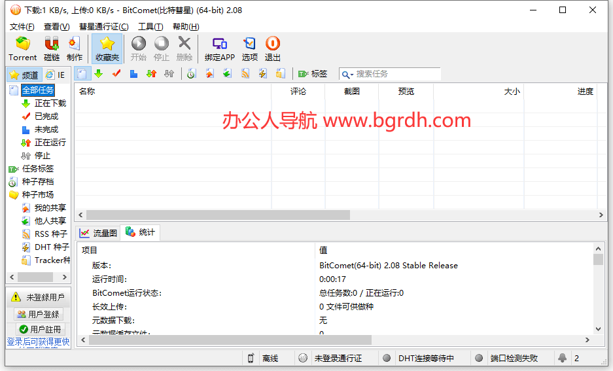Image resolution: width=613 pixels, height=371 pixels.
Task: Toggle the 收藏夹 favorites panel
Action: pyautogui.click(x=107, y=49)
